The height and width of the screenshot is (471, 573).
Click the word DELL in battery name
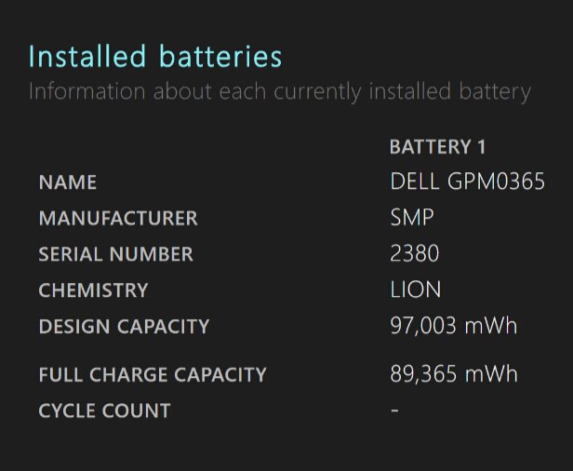(414, 182)
